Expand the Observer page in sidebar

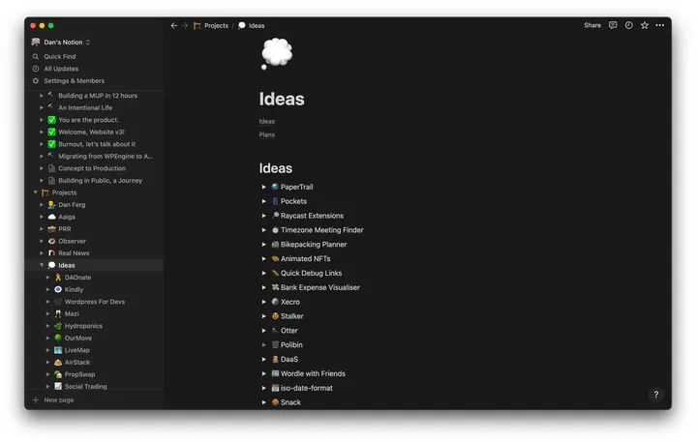42,241
